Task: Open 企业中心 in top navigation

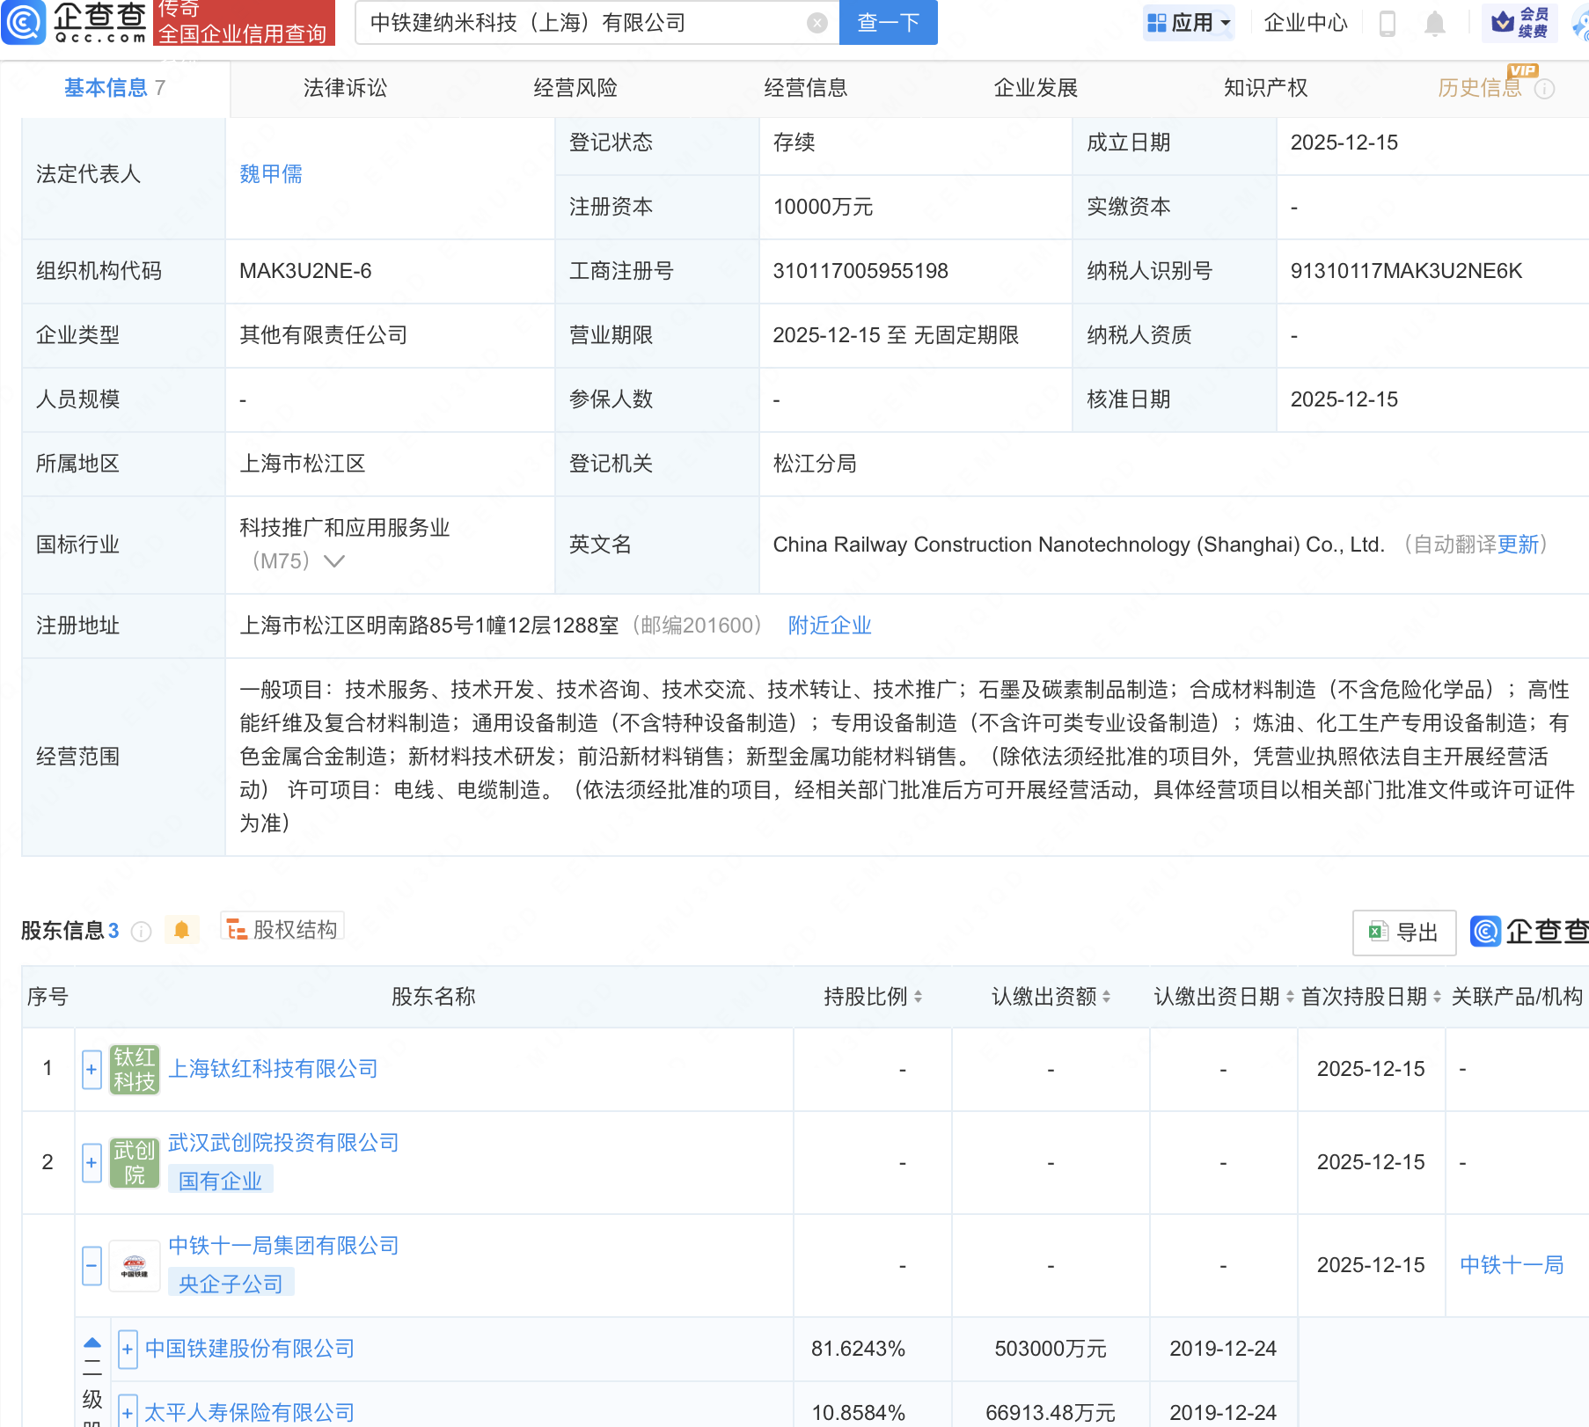Action: coord(1305,24)
